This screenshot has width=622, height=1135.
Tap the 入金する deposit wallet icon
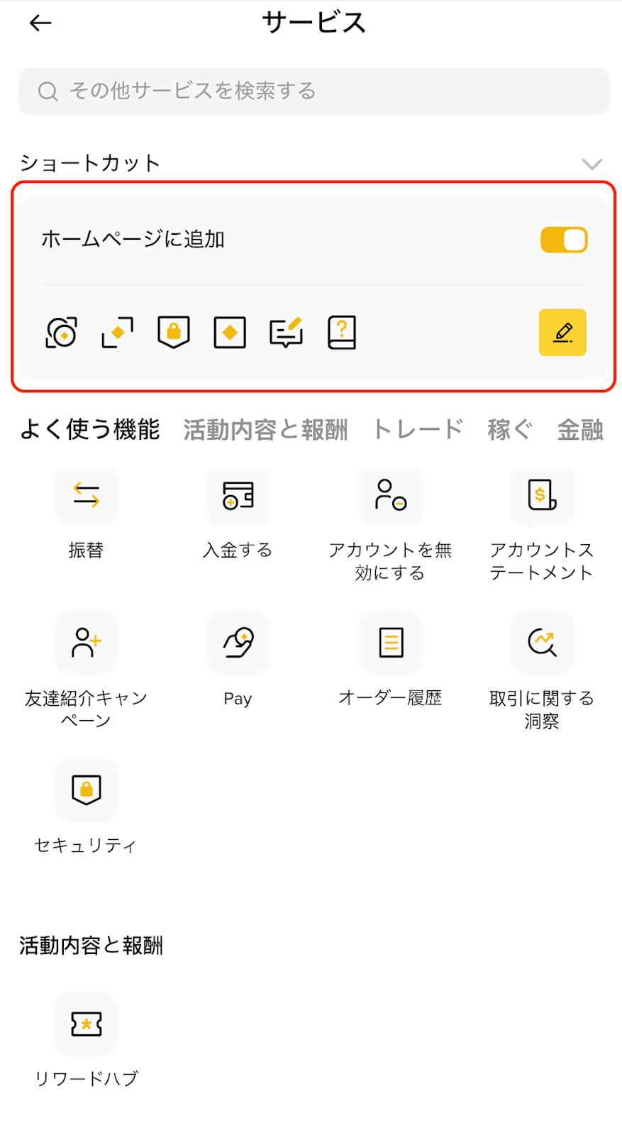(238, 497)
